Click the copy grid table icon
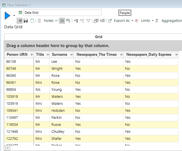 pyautogui.click(x=96, y=21)
